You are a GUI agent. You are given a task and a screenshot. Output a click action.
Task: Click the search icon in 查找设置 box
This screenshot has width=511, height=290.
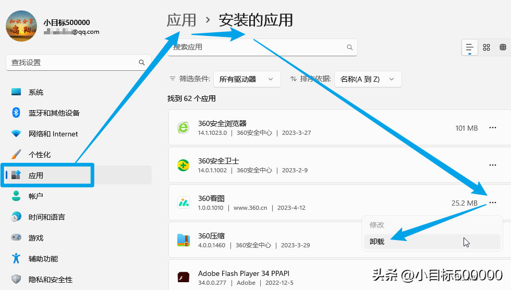click(x=142, y=62)
